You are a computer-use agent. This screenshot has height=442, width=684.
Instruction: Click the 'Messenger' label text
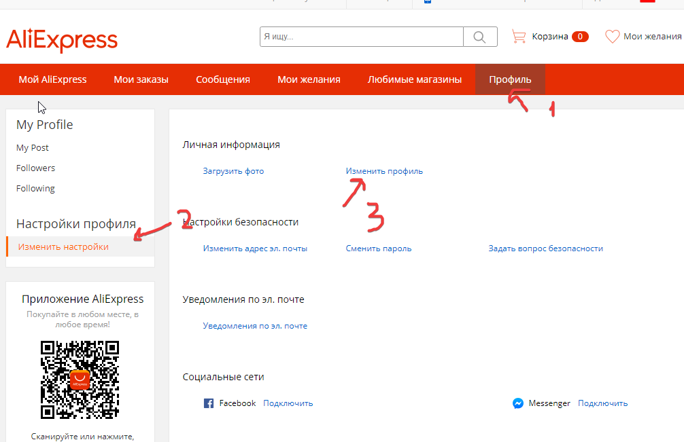point(549,403)
